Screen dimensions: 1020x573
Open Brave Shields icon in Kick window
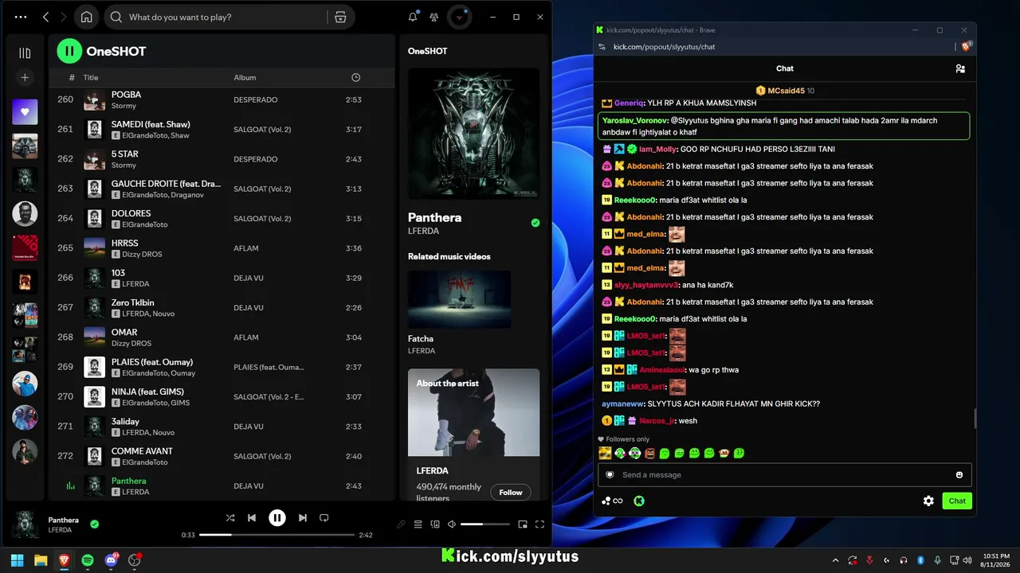(x=967, y=47)
